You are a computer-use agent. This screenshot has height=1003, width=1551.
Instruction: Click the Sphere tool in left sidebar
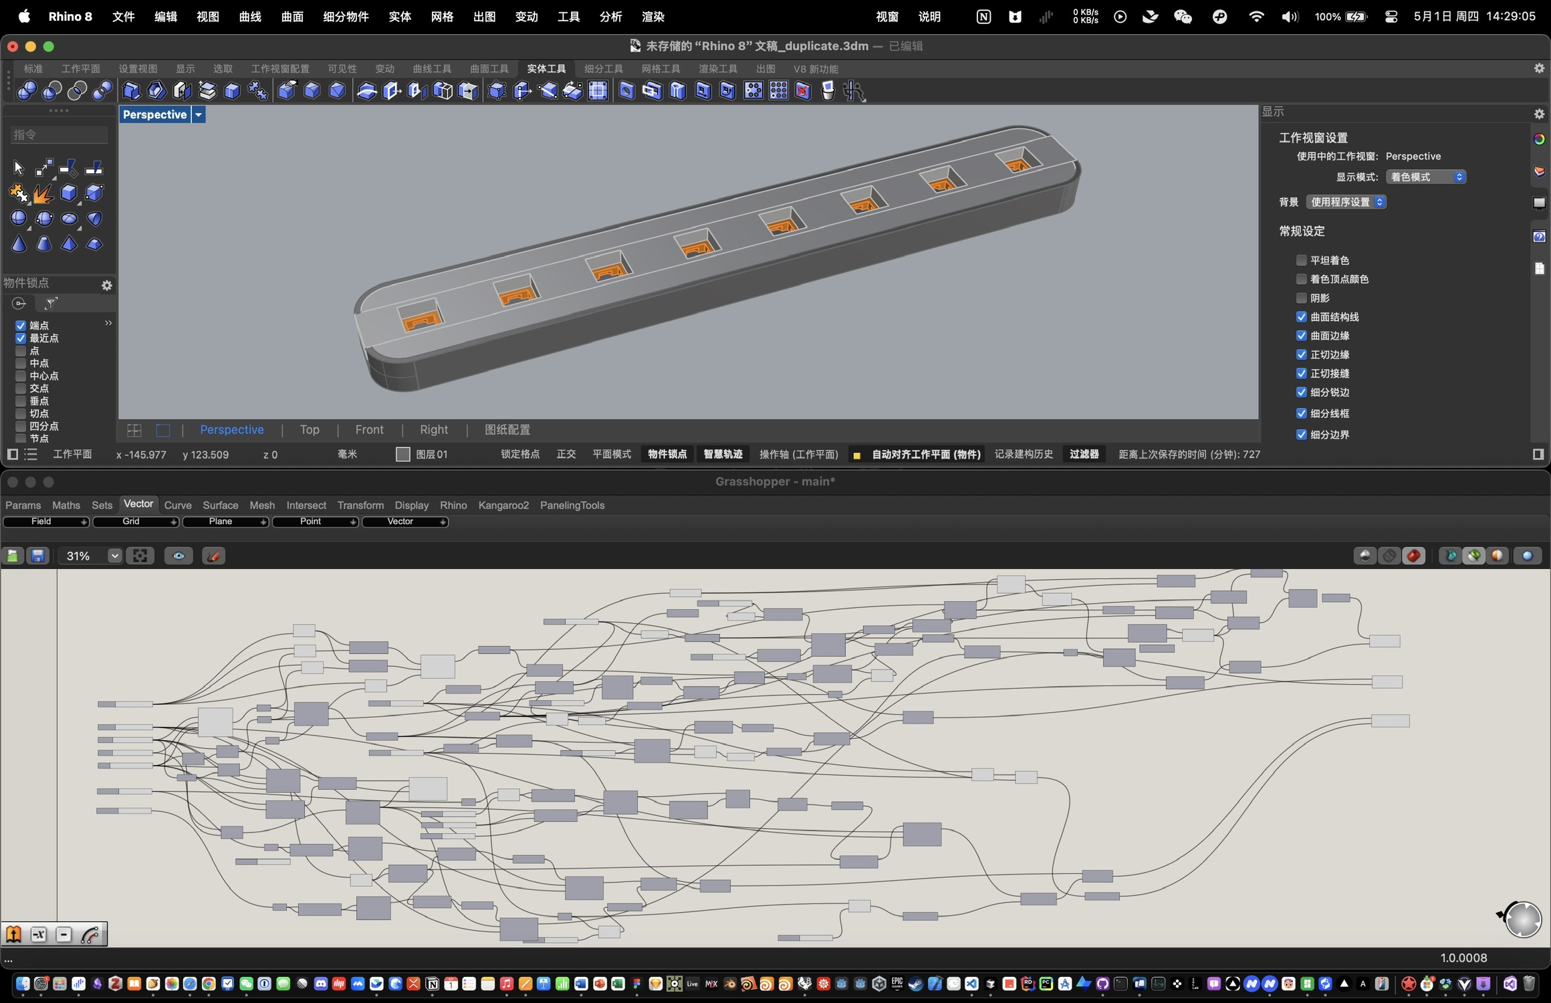tap(19, 219)
